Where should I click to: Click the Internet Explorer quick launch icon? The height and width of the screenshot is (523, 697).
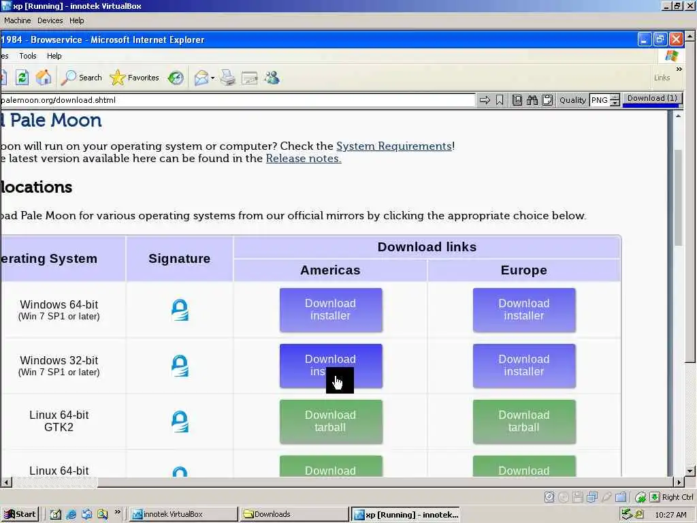71,515
